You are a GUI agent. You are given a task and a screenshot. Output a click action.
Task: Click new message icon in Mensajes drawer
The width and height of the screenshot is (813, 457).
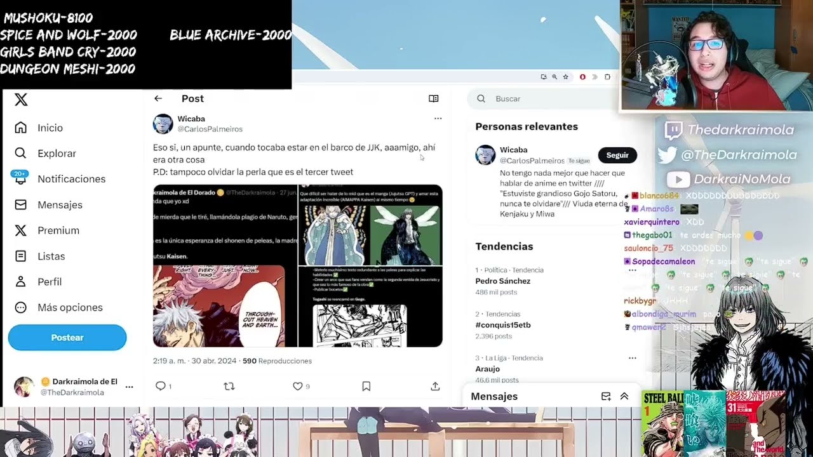(x=606, y=396)
